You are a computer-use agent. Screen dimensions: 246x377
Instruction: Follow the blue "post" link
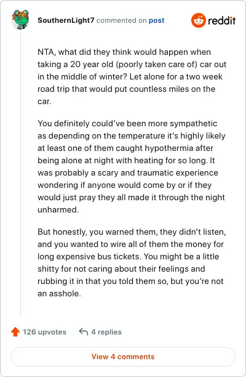156,20
